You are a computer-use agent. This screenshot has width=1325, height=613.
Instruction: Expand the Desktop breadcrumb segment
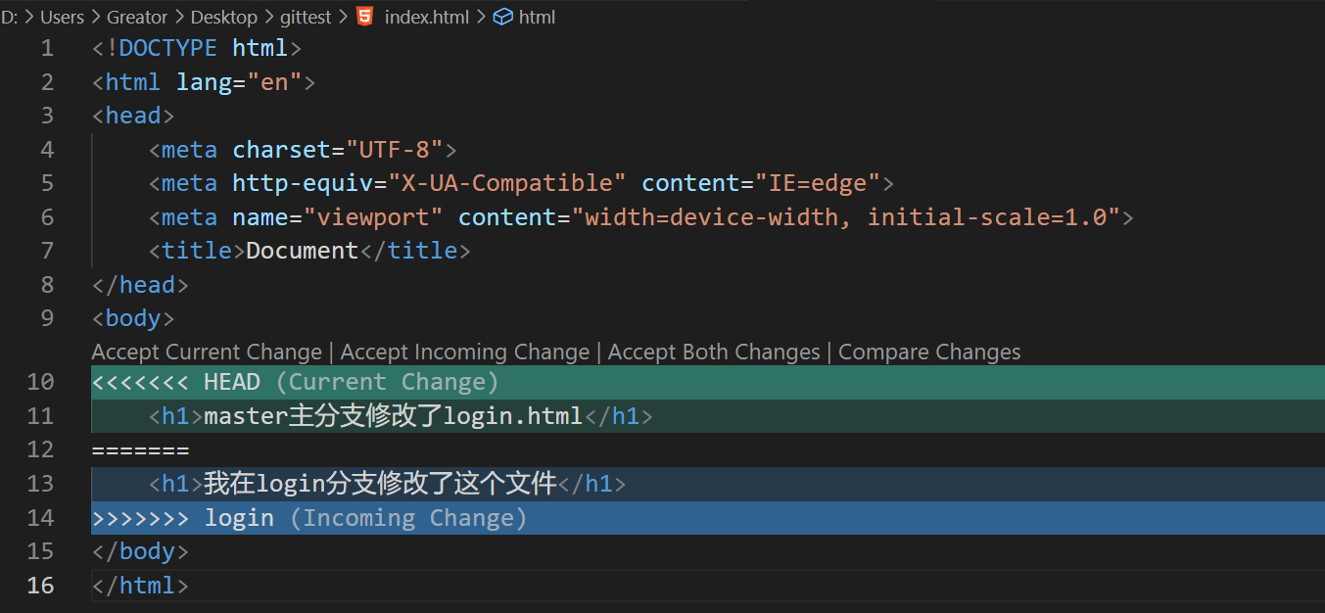click(223, 17)
